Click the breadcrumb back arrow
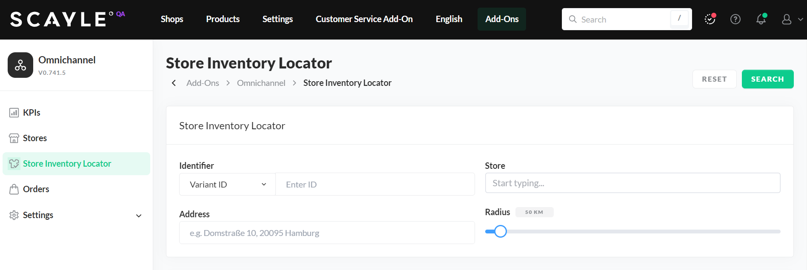The width and height of the screenshot is (807, 270). click(174, 83)
